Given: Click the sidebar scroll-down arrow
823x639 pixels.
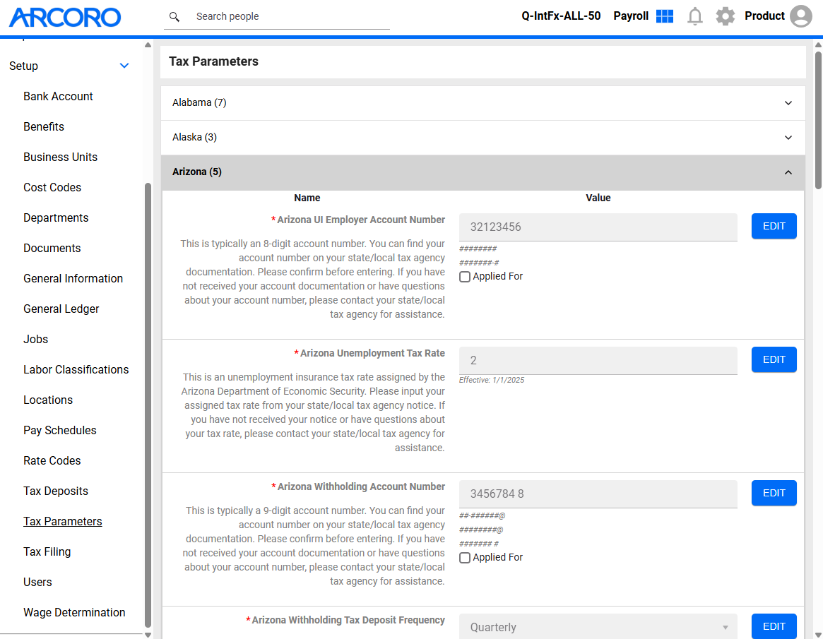Looking at the screenshot, I should [x=148, y=635].
